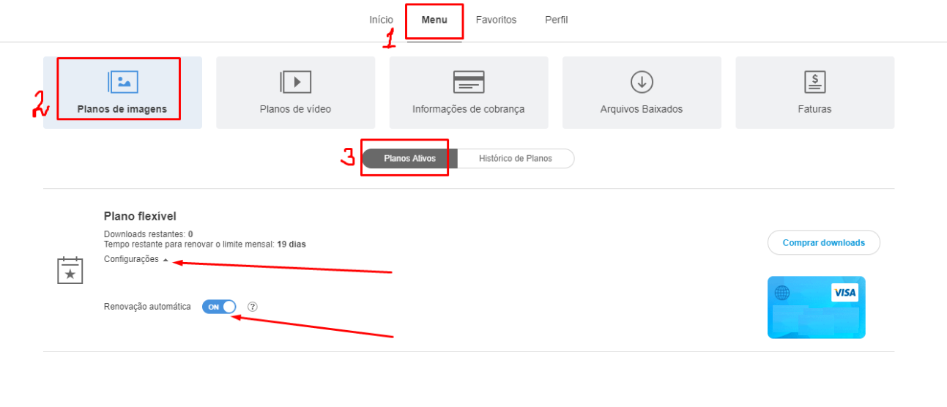The image size is (947, 407).
Task: Click the Planos de imagens picture icon
Action: pos(123,82)
